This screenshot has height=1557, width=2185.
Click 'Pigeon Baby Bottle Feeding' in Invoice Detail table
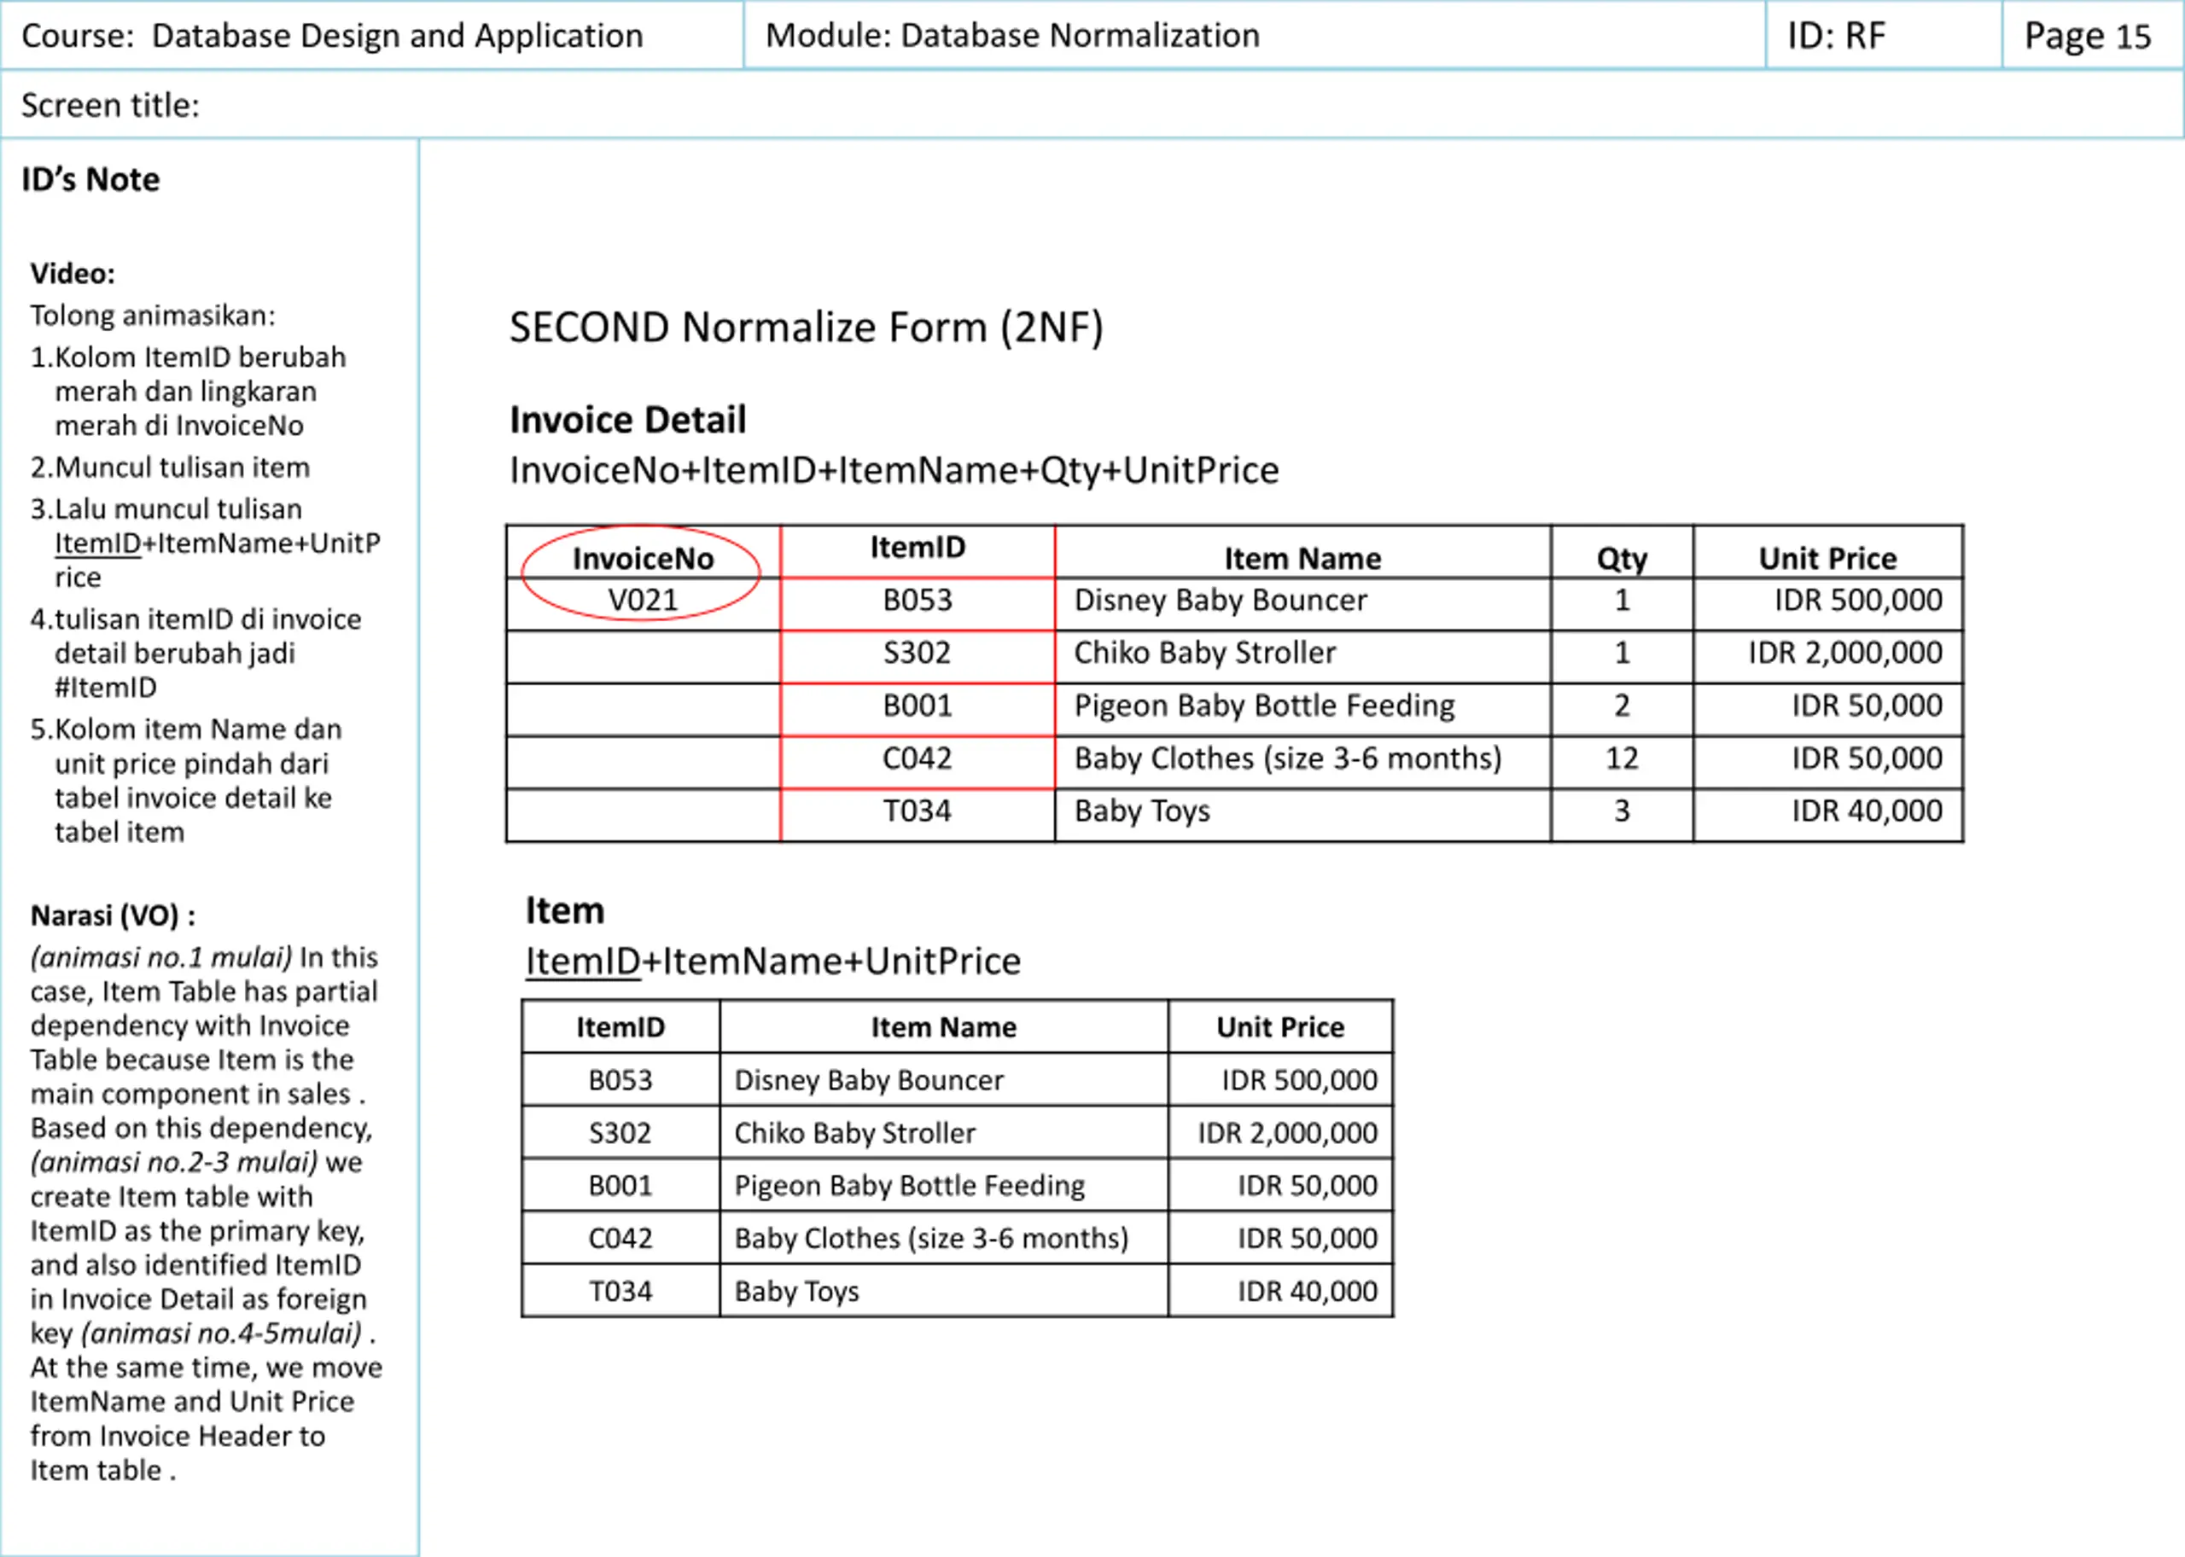click(x=1264, y=706)
